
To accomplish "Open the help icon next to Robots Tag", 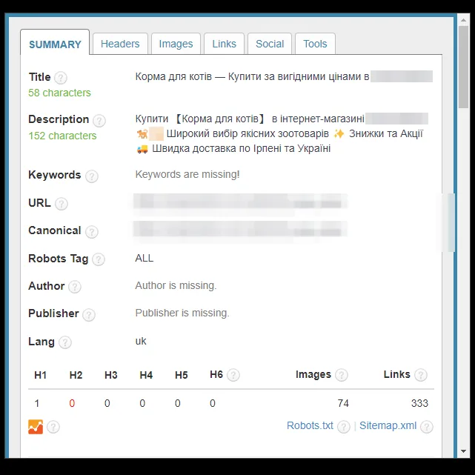I will click(x=99, y=259).
